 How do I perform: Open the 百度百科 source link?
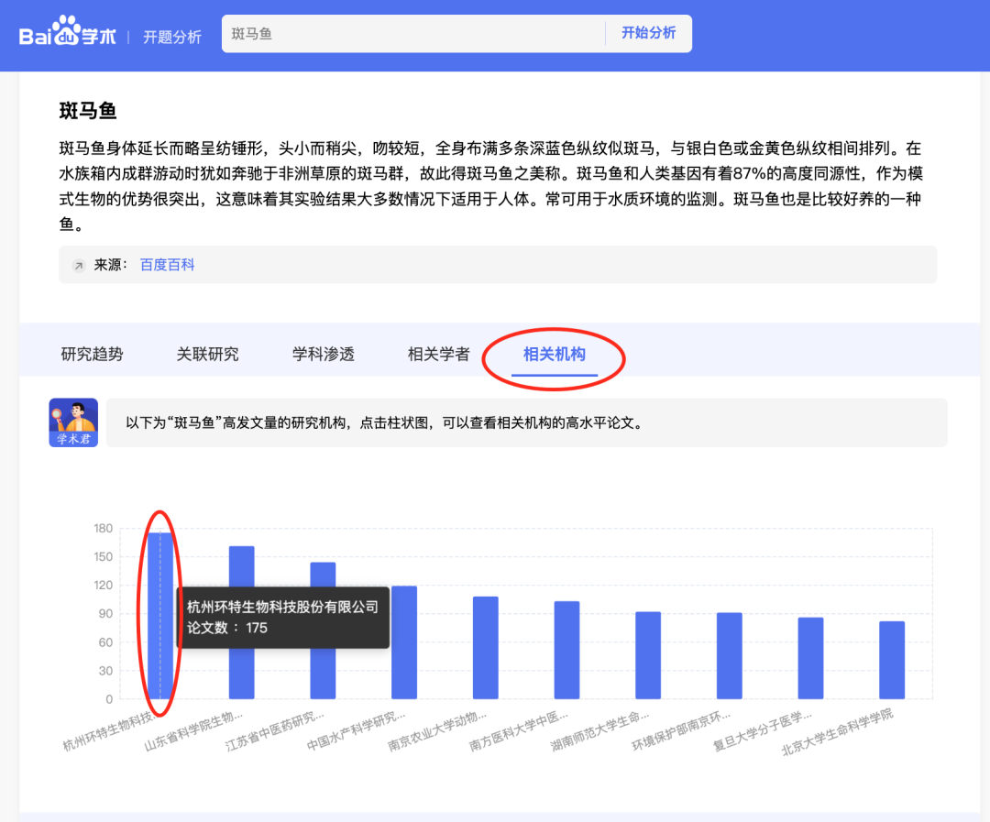pyautogui.click(x=168, y=265)
